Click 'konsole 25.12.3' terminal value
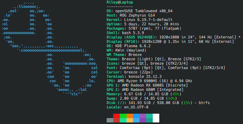243x124 pixels. [145, 77]
